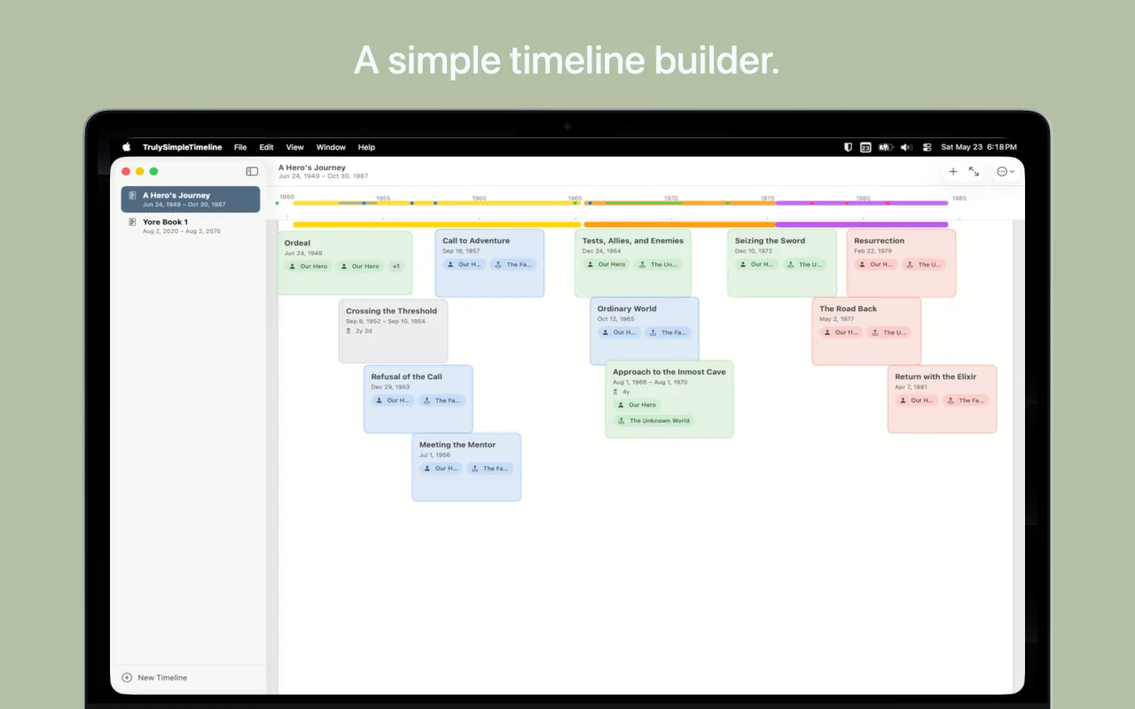
Task: Click Our H… character tag on Call to Adventure
Action: pos(465,264)
